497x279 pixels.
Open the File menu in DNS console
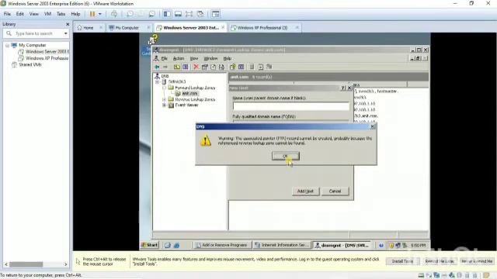(164, 59)
